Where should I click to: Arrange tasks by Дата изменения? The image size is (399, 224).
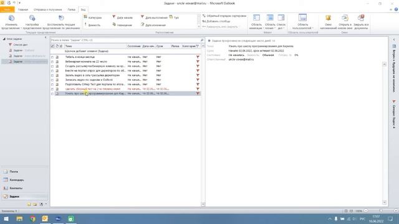(x=153, y=25)
